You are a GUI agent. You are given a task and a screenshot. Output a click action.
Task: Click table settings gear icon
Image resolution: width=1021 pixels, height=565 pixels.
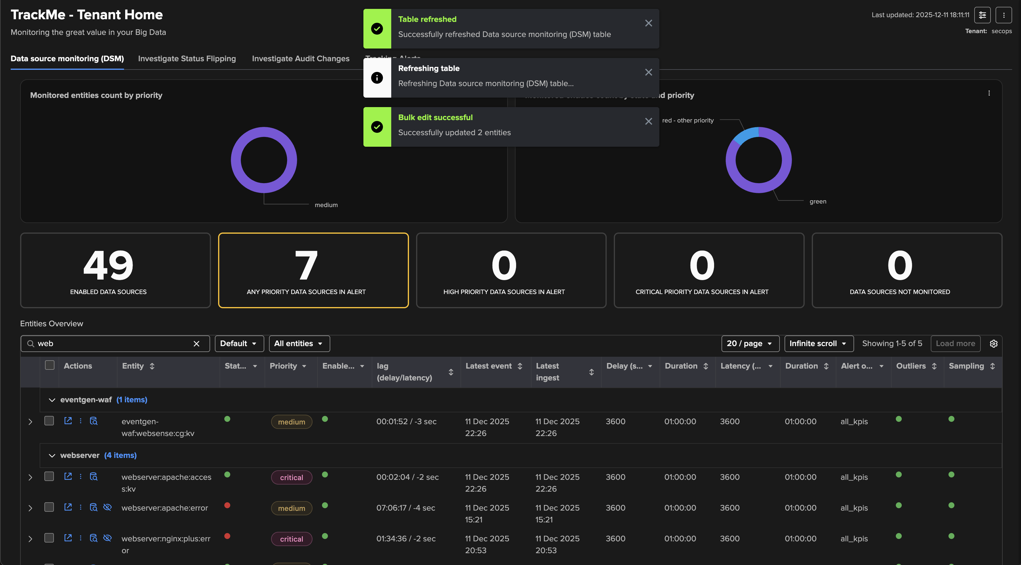tap(993, 343)
